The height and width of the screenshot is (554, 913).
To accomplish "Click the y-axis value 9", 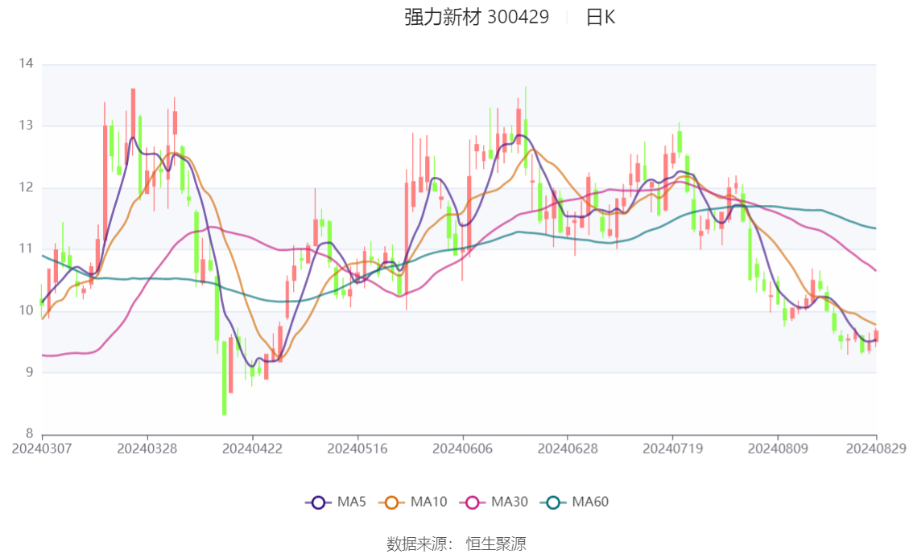I will [x=30, y=372].
